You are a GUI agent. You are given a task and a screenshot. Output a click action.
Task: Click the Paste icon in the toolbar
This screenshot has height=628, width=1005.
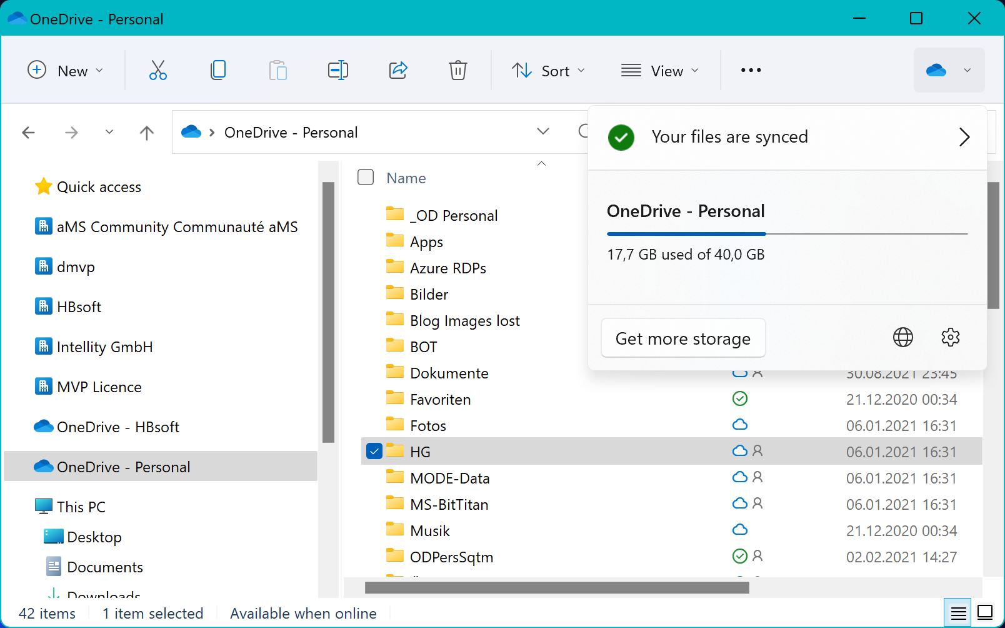point(277,70)
